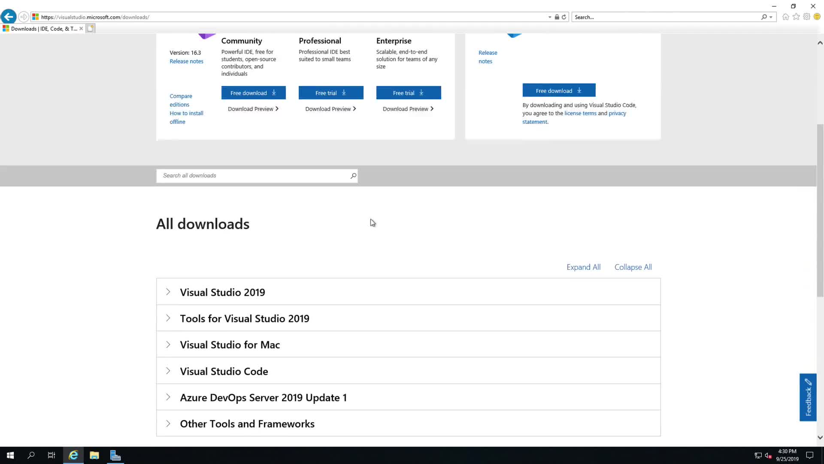Open File Explorer from the taskbar
824x464 pixels.
coord(94,455)
